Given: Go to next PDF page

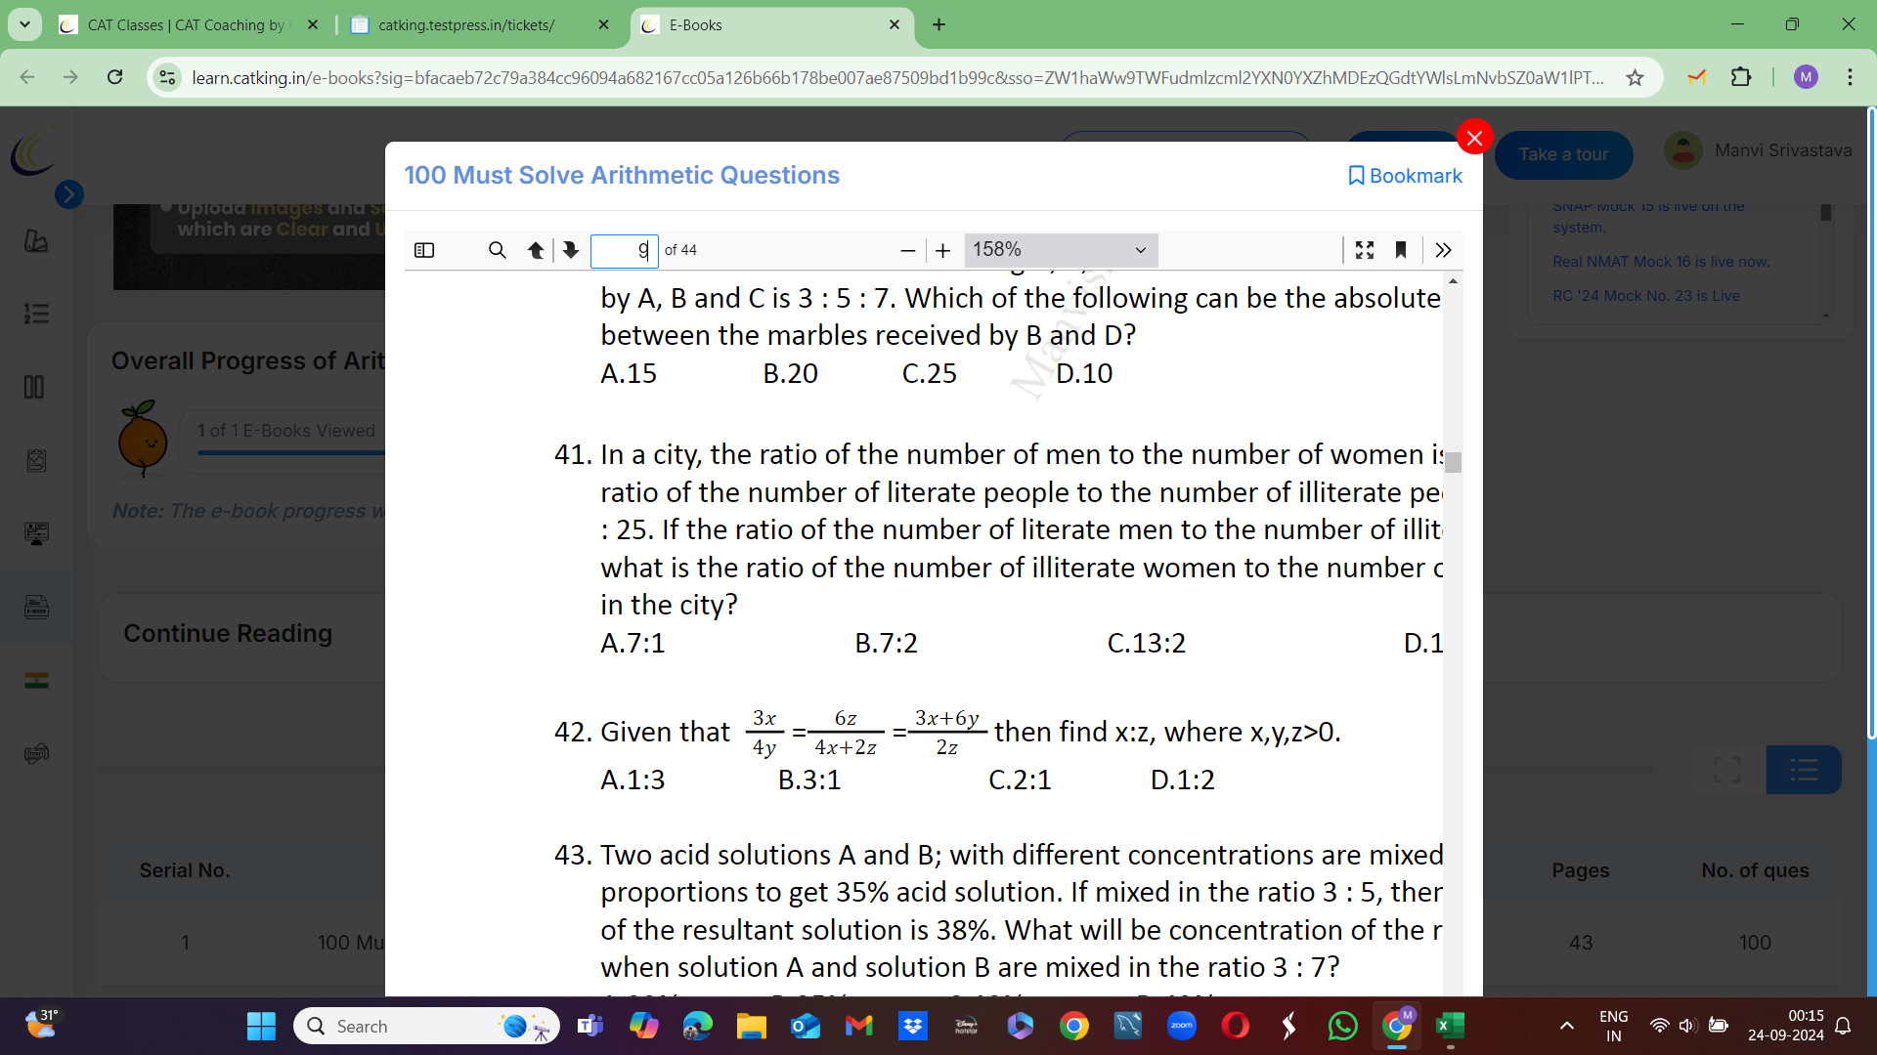Looking at the screenshot, I should pos(571,250).
